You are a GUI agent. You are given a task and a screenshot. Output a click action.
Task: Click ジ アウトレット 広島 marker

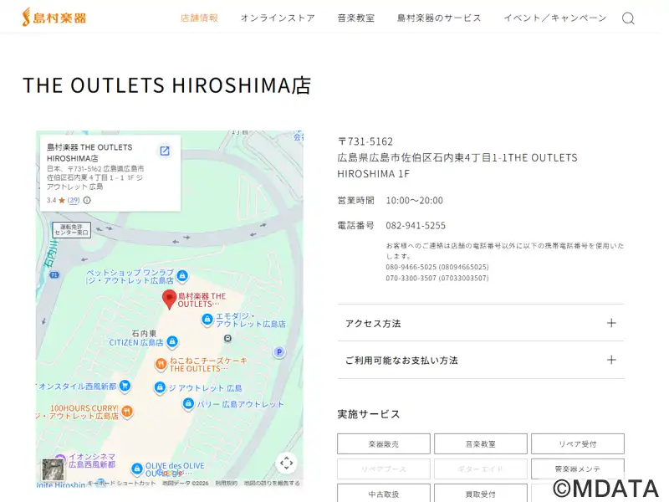(x=160, y=387)
